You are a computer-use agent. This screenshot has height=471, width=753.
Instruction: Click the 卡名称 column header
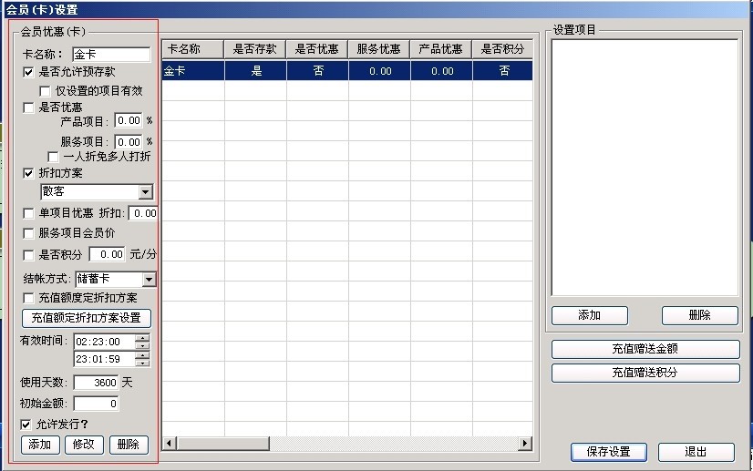click(192, 49)
